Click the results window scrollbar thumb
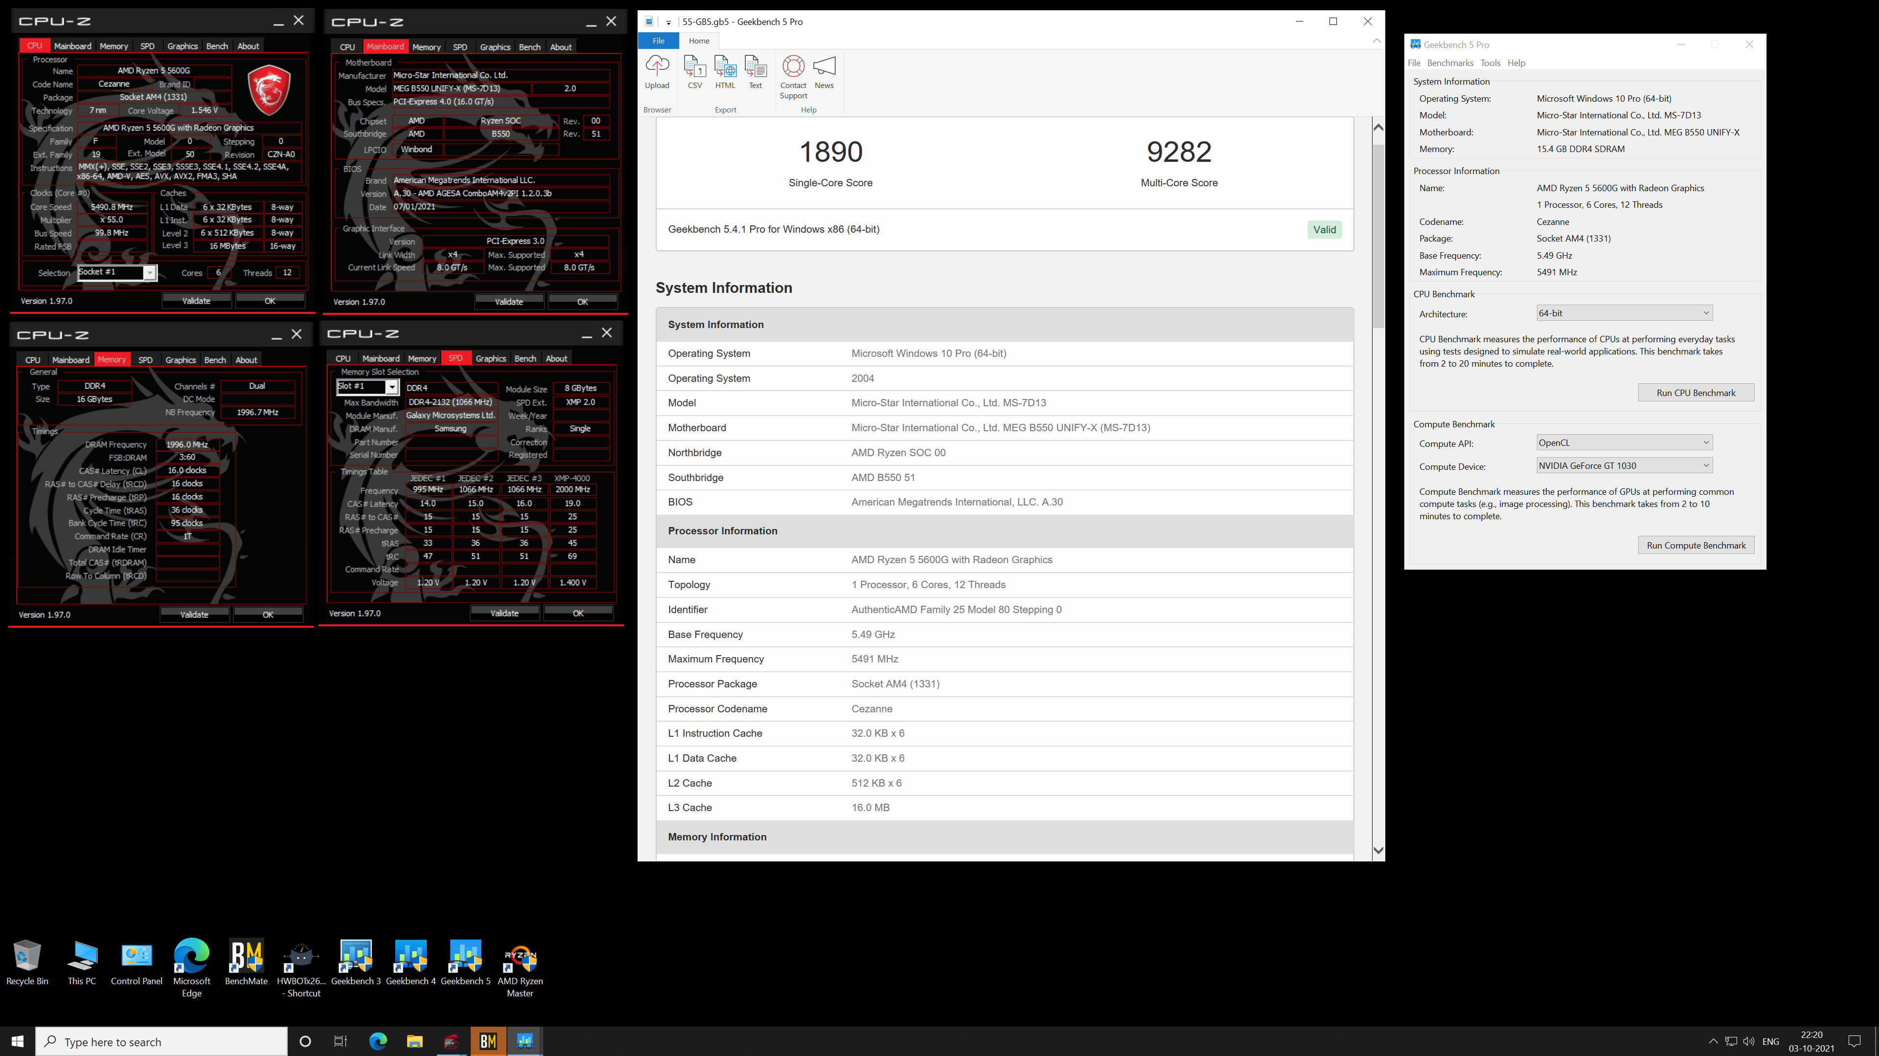1879x1056 pixels. (x=1378, y=235)
